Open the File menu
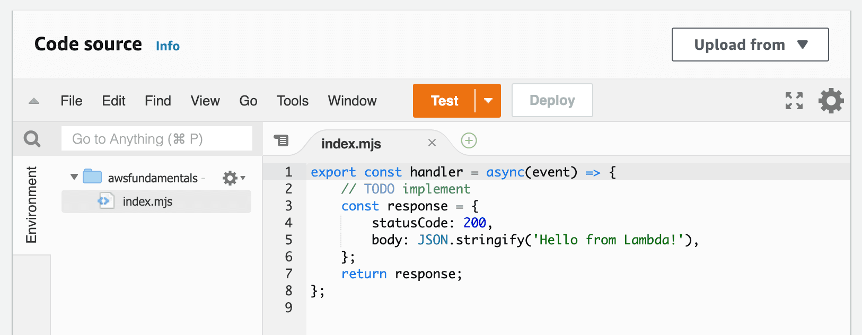The height and width of the screenshot is (335, 862). pyautogui.click(x=72, y=101)
